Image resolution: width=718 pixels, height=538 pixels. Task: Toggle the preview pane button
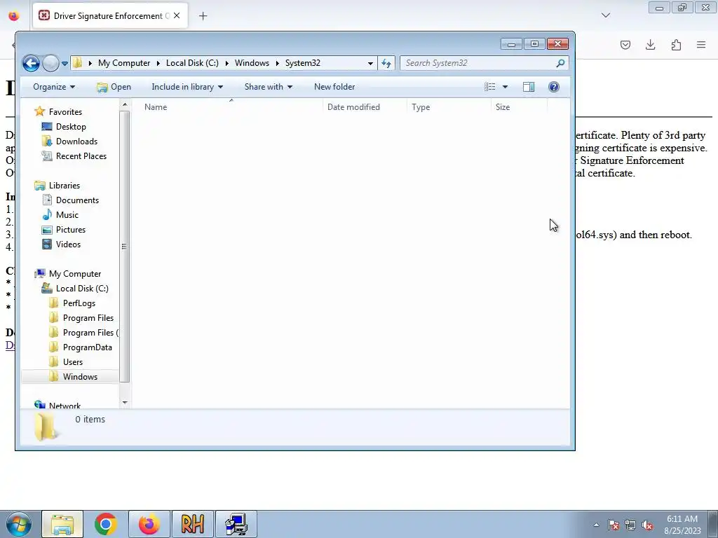[x=529, y=87]
